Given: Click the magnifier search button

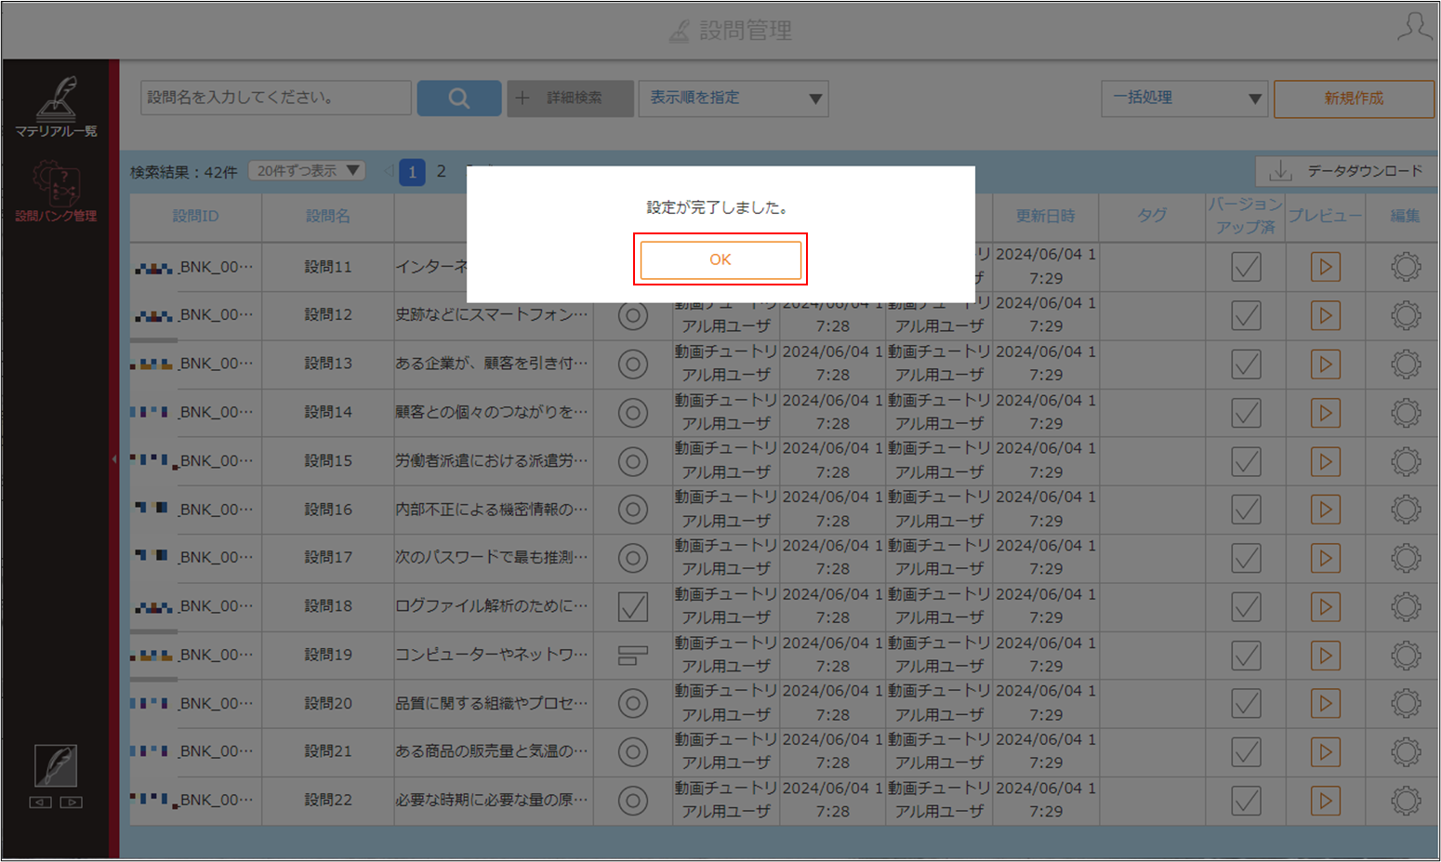Looking at the screenshot, I should [459, 98].
